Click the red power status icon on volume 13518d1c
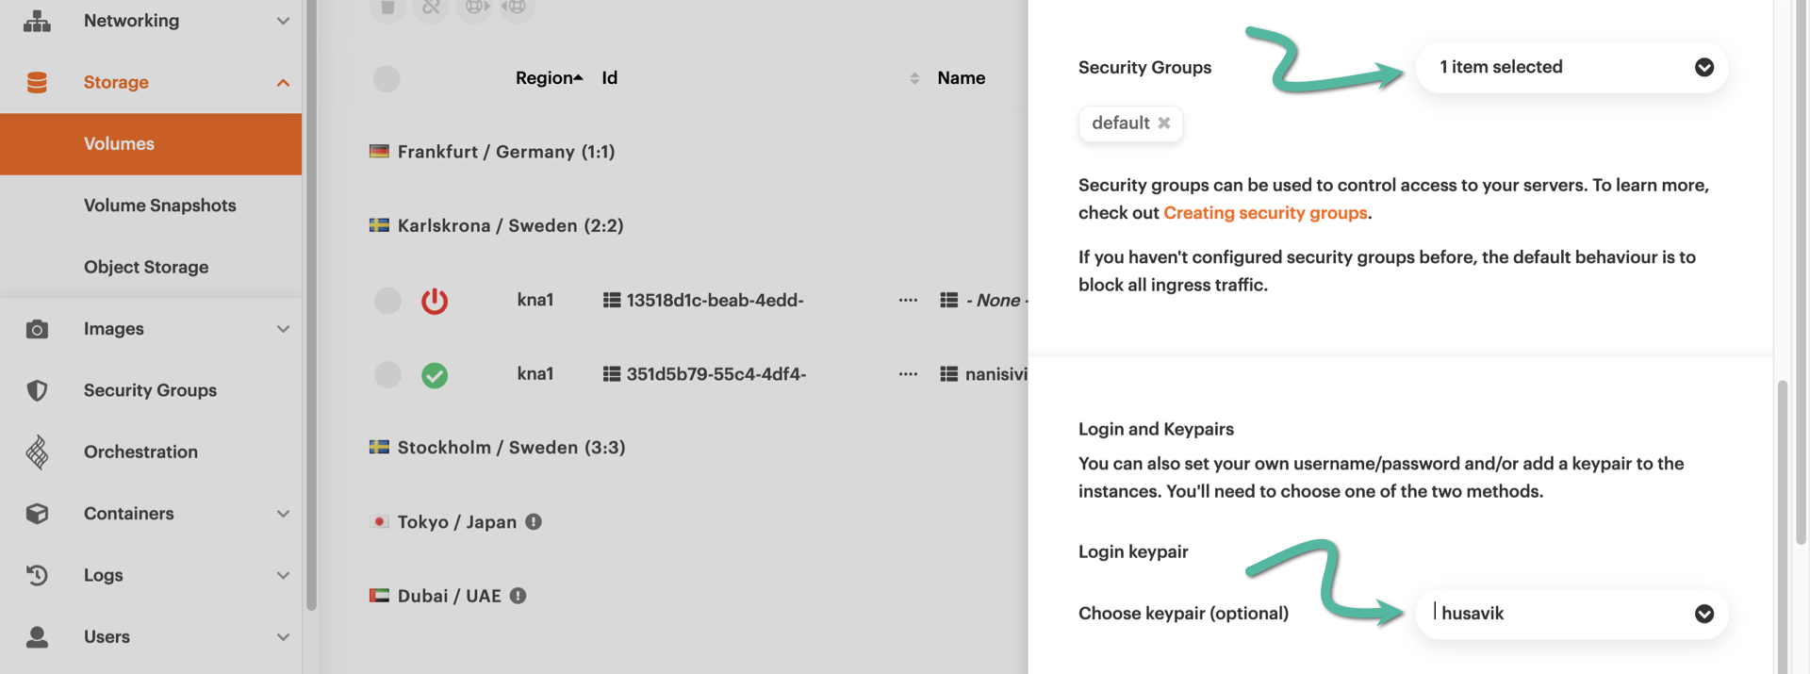Image resolution: width=1810 pixels, height=674 pixels. click(435, 300)
